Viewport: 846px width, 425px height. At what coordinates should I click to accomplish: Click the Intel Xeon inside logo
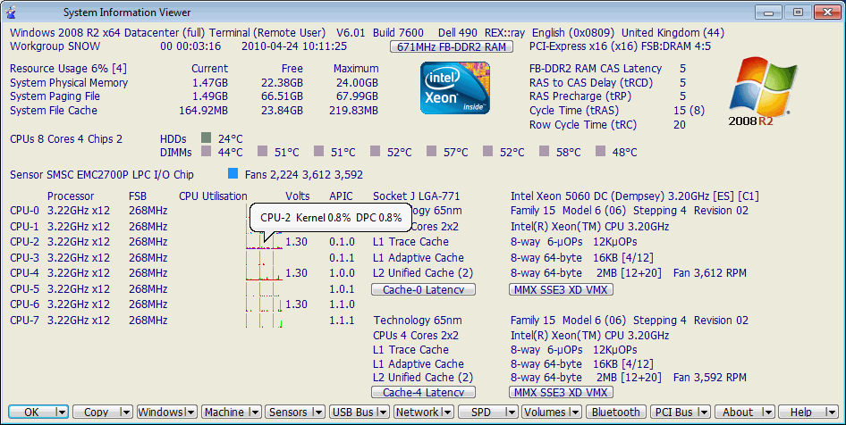click(x=455, y=87)
